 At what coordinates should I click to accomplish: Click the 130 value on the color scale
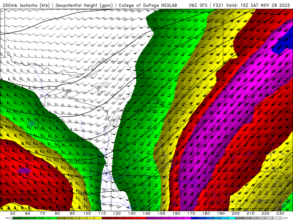(132, 213)
